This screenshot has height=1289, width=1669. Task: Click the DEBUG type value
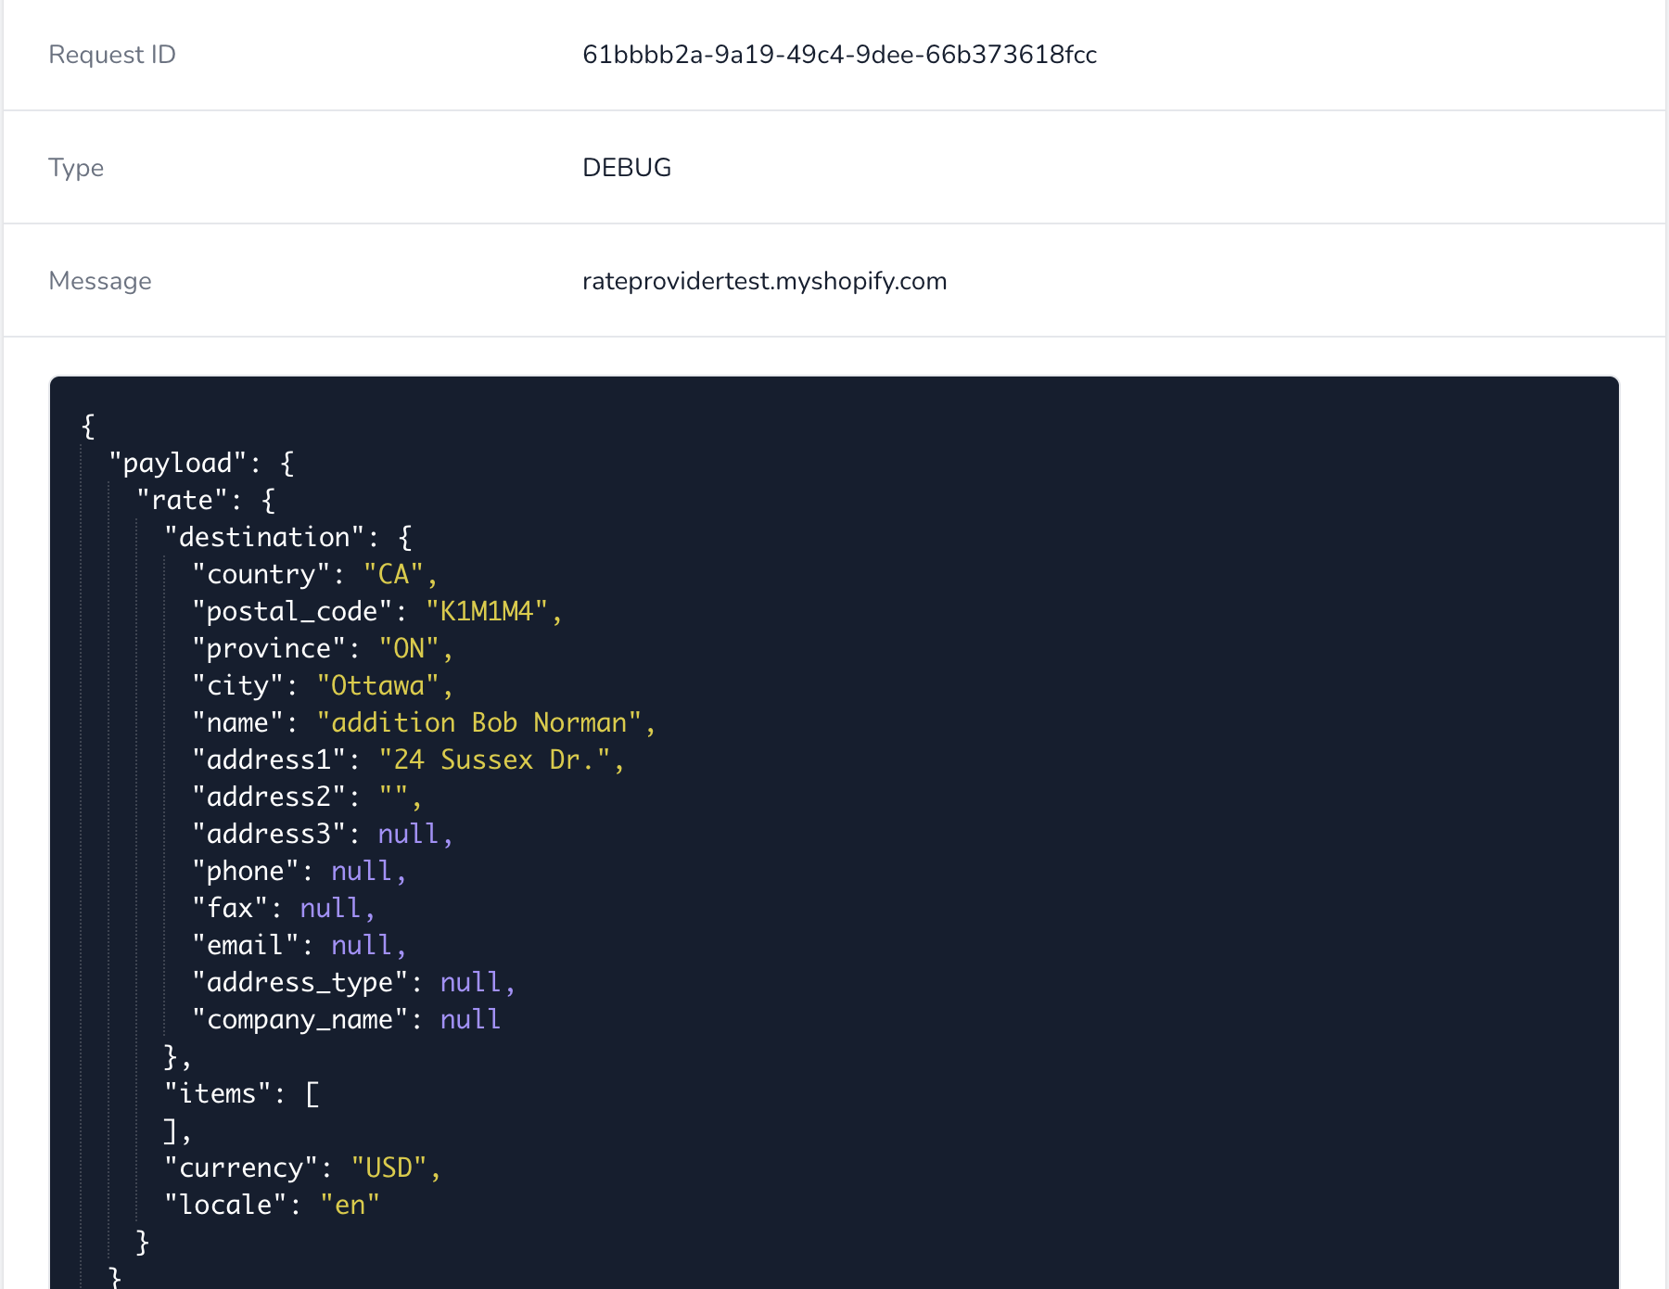(x=626, y=167)
